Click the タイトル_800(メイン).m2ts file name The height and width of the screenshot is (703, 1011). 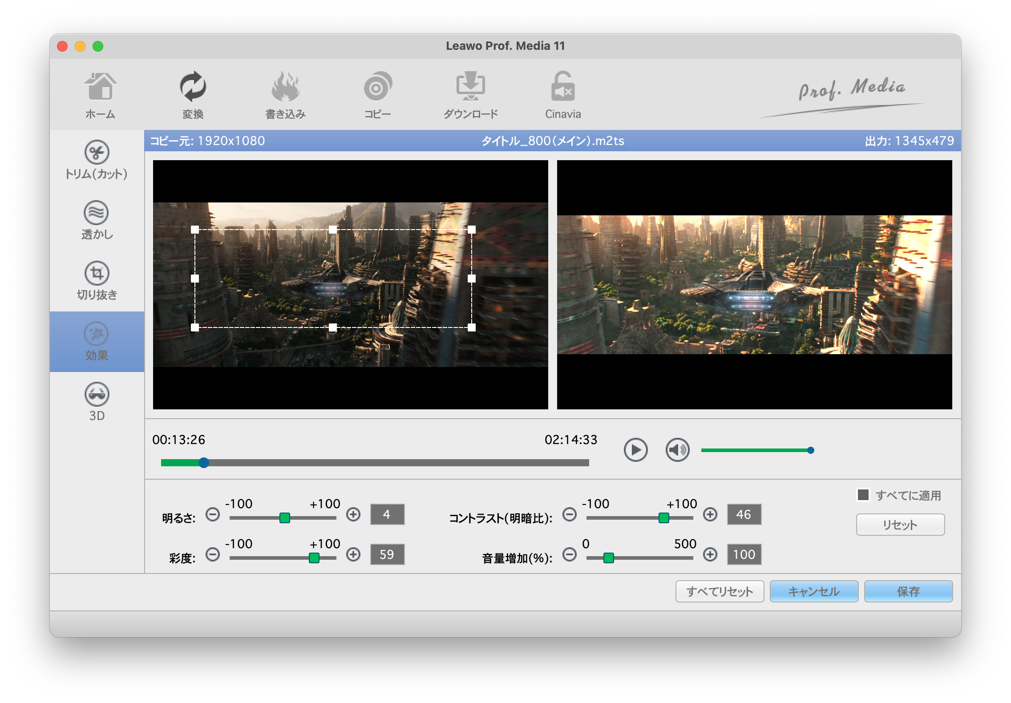pyautogui.click(x=553, y=141)
